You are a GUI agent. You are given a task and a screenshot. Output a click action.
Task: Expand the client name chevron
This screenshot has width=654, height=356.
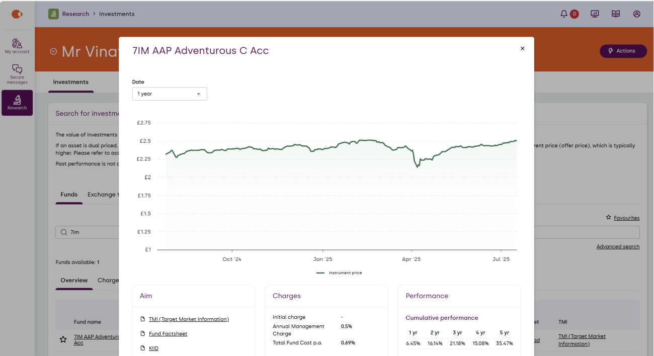[x=53, y=51]
